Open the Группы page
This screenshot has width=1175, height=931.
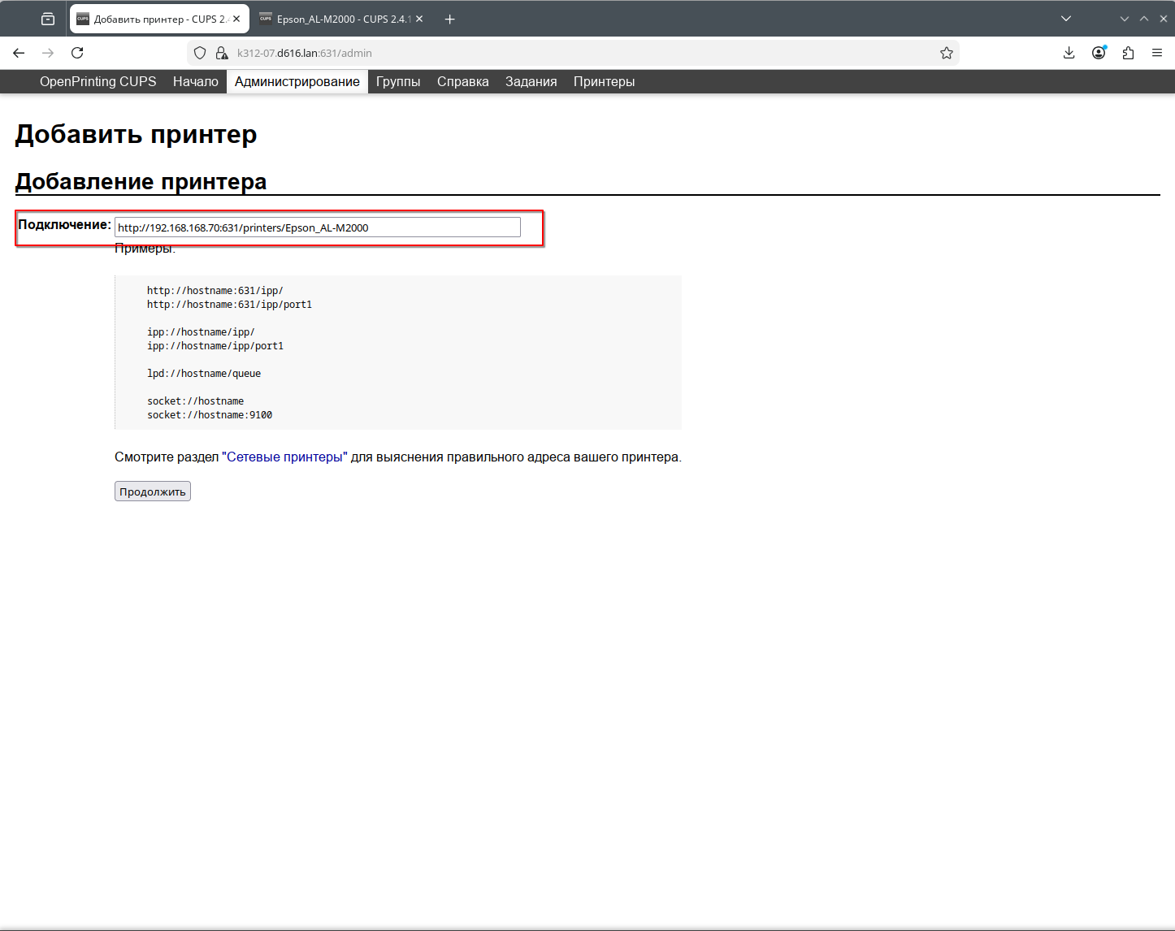[398, 81]
